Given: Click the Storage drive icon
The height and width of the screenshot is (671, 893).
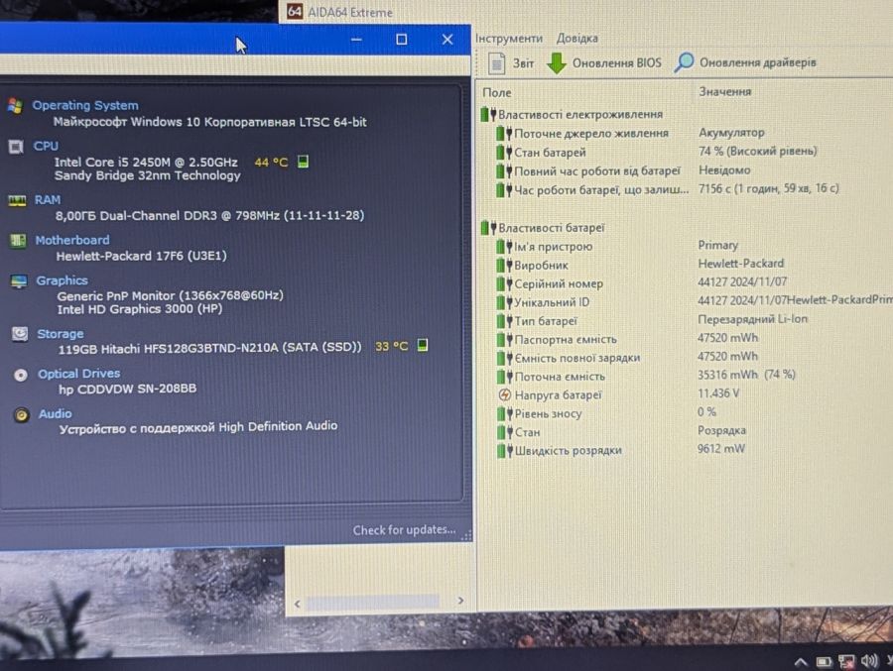Looking at the screenshot, I should point(20,334).
